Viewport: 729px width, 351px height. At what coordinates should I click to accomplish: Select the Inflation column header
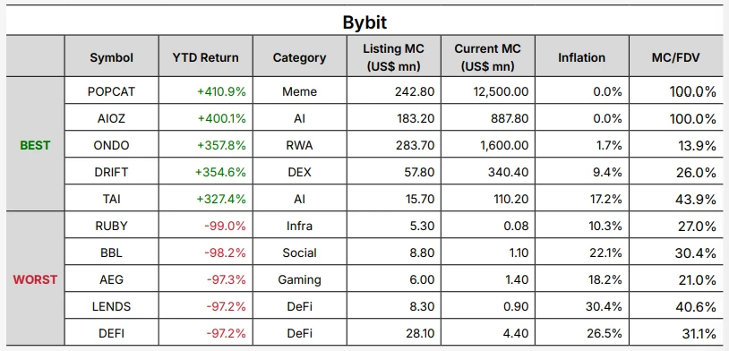581,56
